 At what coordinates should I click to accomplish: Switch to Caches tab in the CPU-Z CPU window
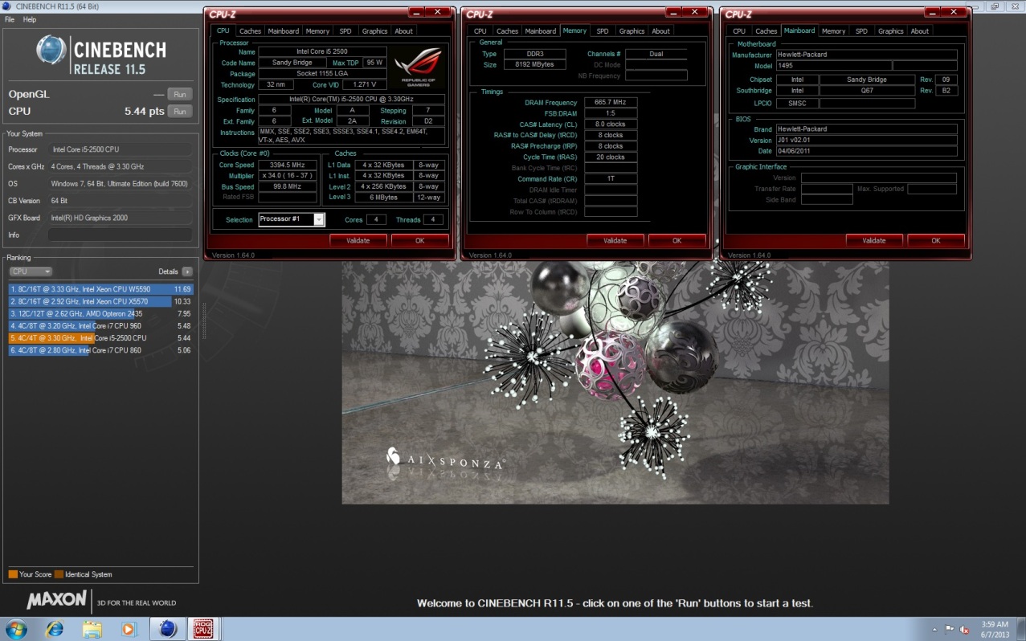coord(250,31)
